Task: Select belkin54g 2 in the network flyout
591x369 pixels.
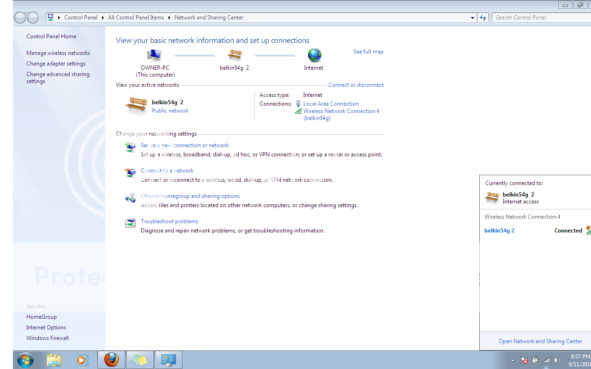Action: click(x=499, y=231)
